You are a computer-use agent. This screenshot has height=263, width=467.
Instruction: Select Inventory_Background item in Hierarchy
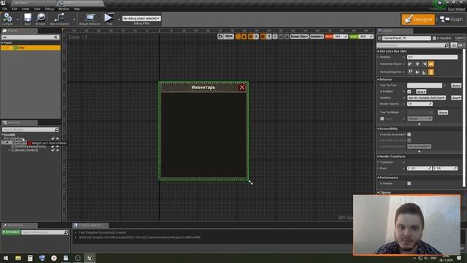pos(31,146)
